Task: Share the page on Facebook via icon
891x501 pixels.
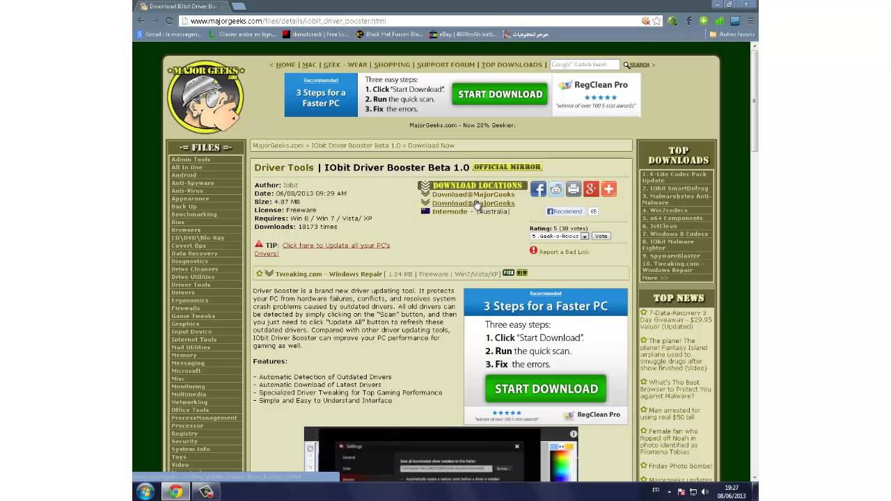Action: point(538,189)
